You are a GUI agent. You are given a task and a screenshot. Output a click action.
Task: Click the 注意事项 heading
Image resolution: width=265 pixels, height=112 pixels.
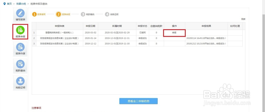36,108
